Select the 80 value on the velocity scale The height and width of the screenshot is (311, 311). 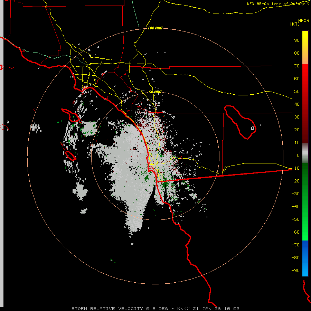point(297,53)
